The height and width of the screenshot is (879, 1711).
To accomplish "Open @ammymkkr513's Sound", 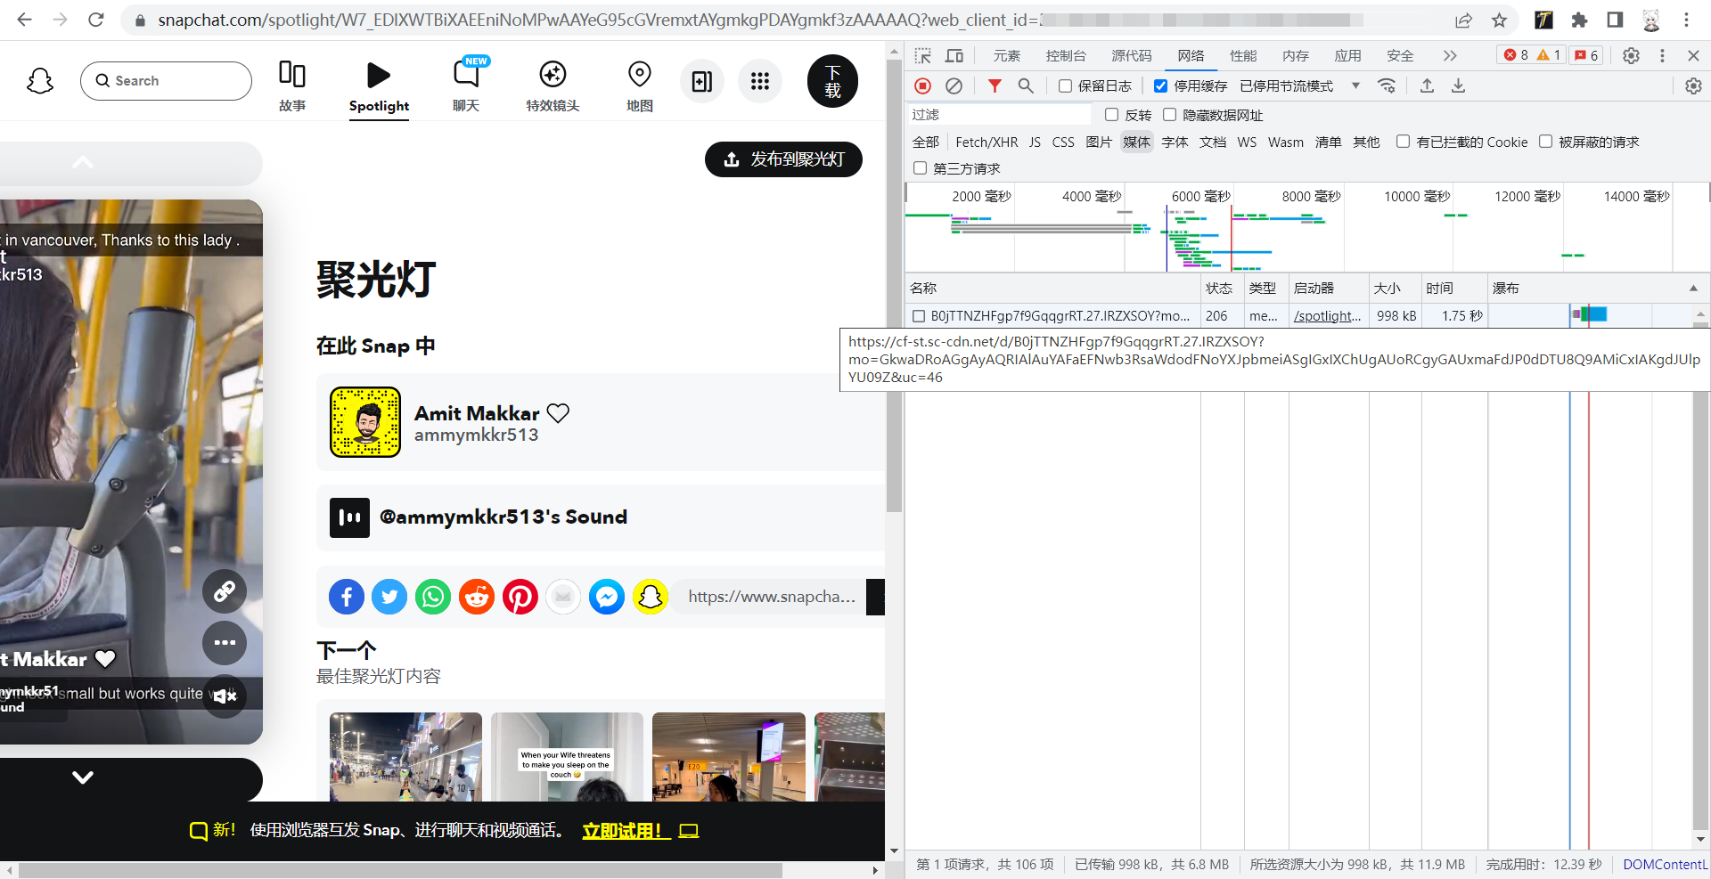I will [x=602, y=517].
